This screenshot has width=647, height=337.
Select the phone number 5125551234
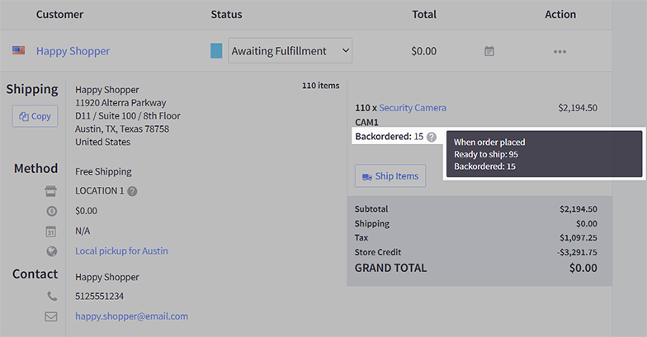tap(99, 297)
